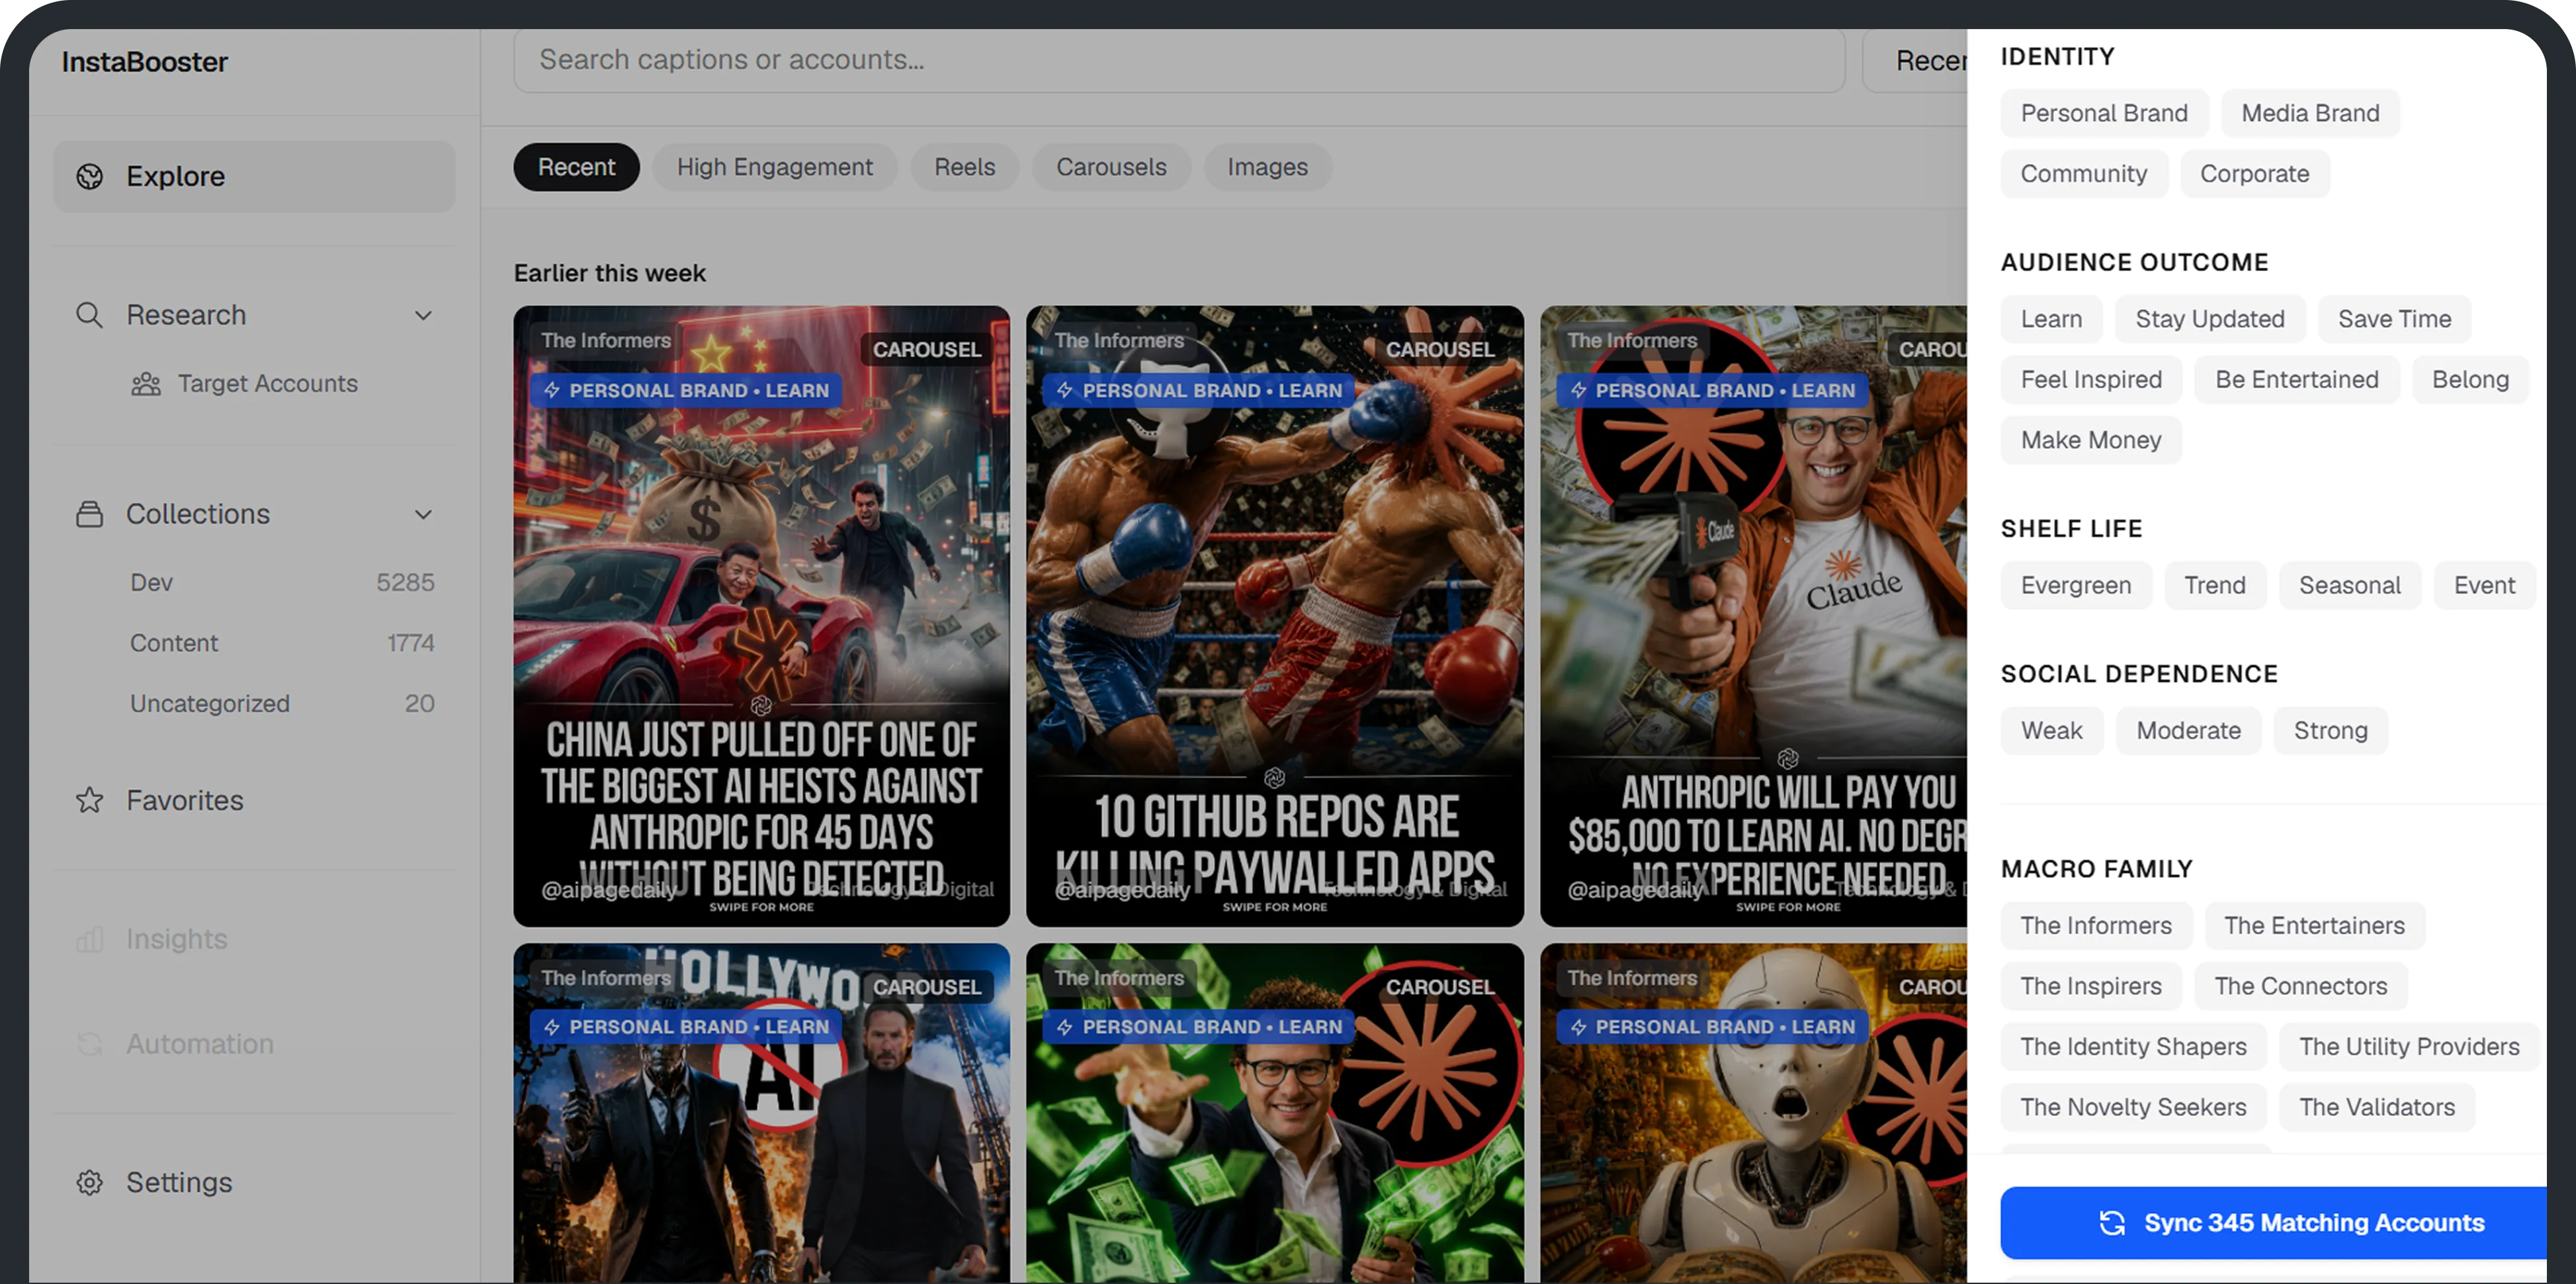Click the search captions or accounts field
Screen dimensions: 2576x1284
(x=1179, y=60)
